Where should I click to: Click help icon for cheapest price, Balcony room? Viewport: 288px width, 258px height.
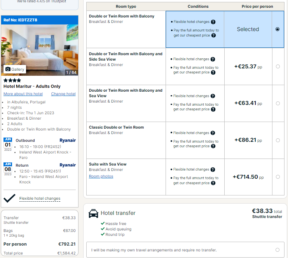213,35
